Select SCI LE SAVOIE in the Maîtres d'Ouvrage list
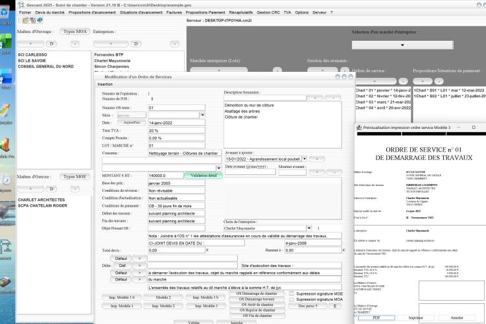 tap(32, 60)
